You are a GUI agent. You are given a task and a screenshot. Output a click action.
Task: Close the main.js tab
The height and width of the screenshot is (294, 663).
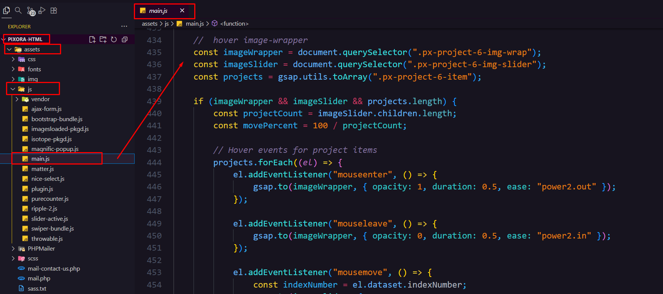point(182,11)
